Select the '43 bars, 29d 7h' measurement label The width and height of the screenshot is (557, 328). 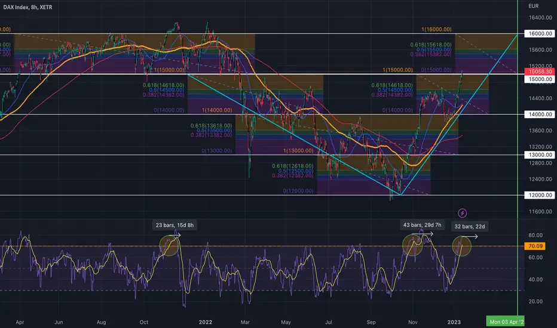[422, 225]
